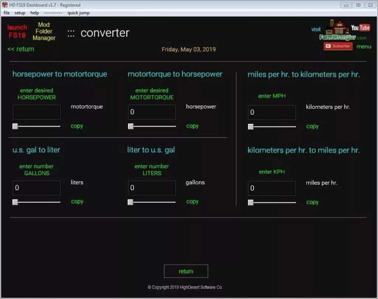Click the ::: icon beside converter
Image resolution: width=378 pixels, height=299 pixels.
pyautogui.click(x=71, y=33)
